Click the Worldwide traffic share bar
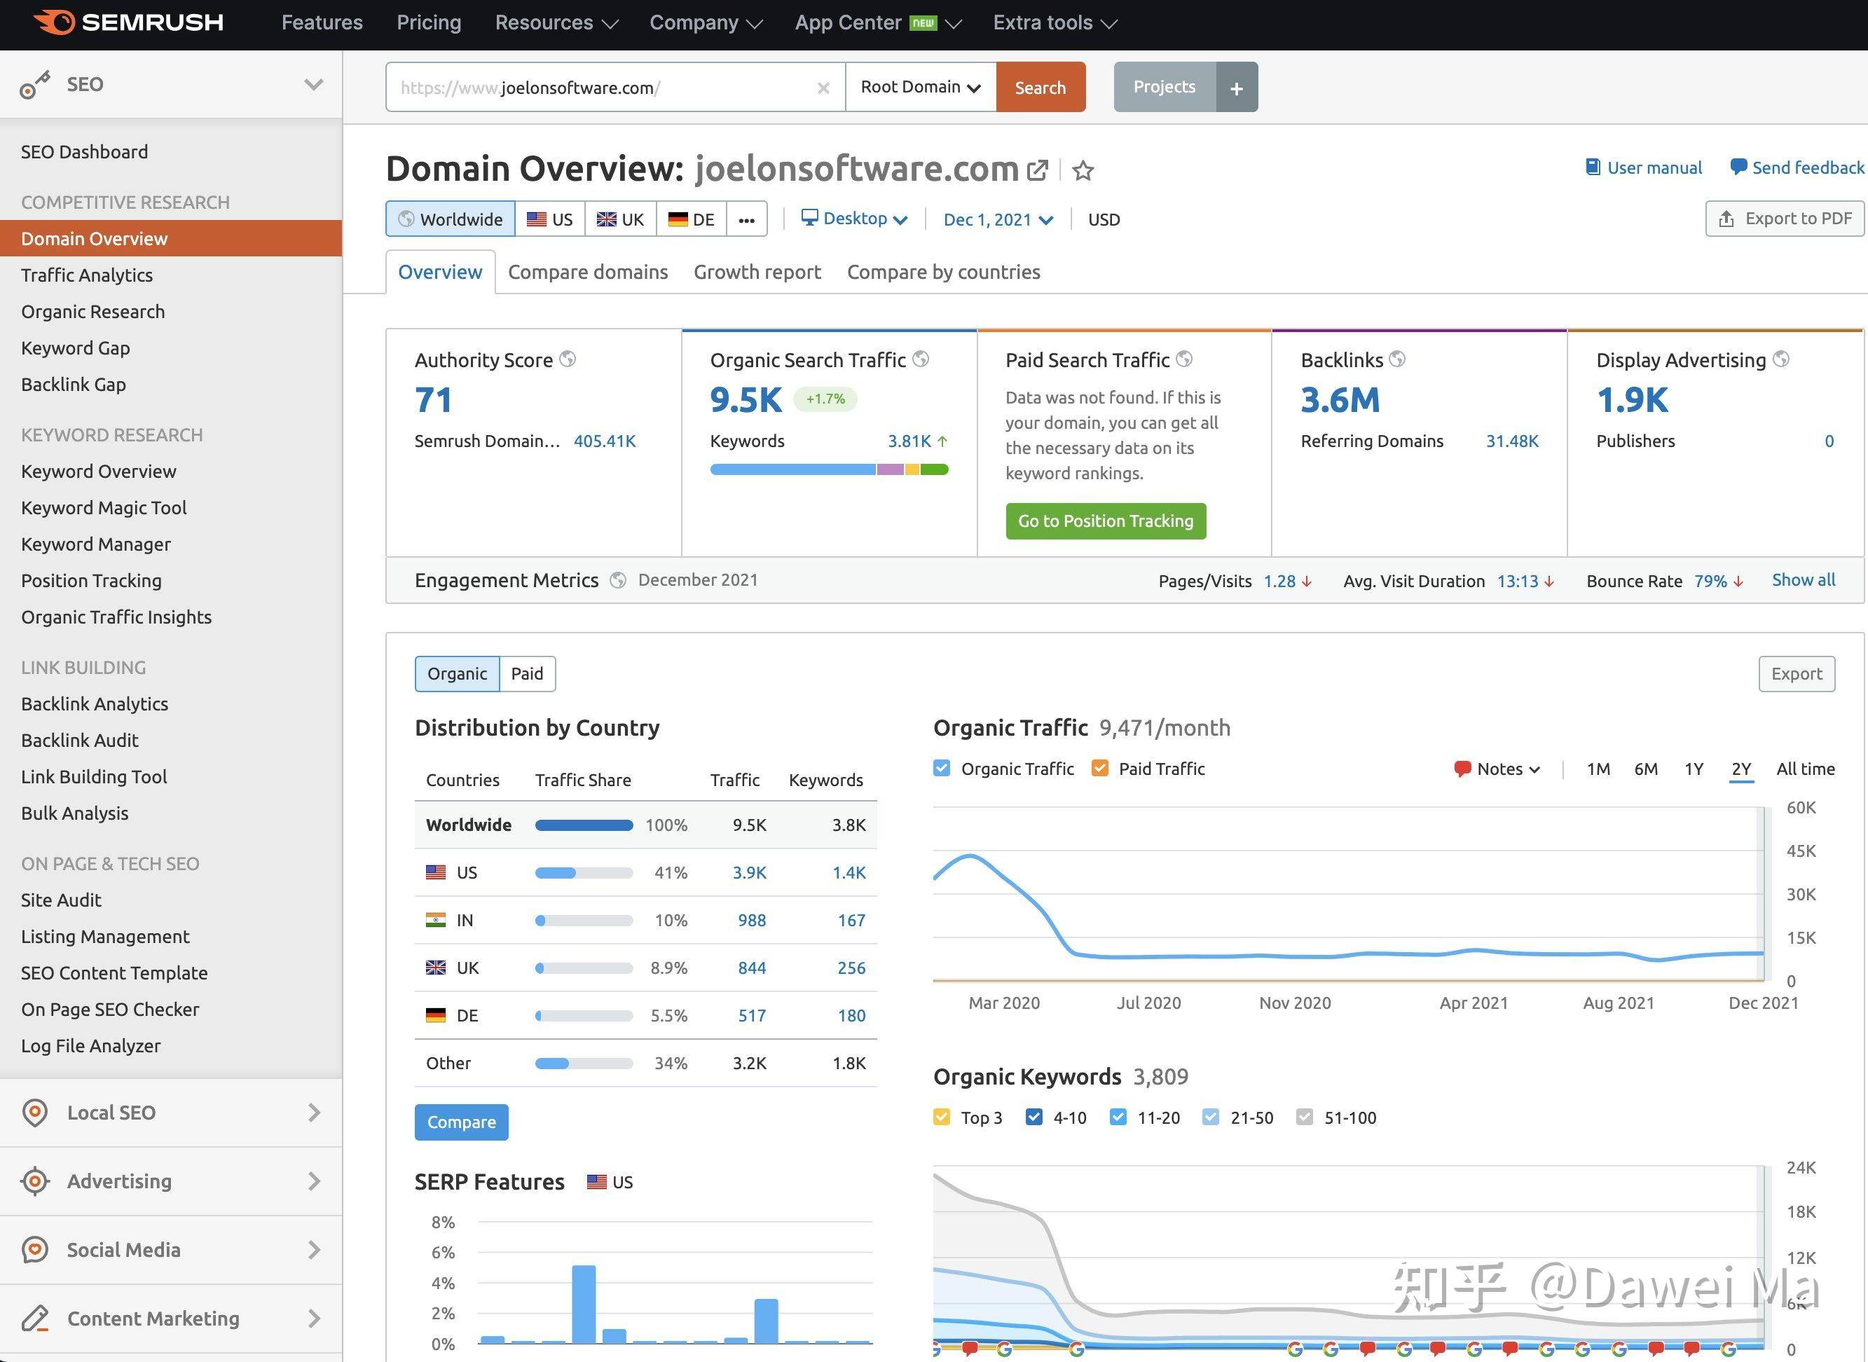This screenshot has width=1868, height=1362. pyautogui.click(x=584, y=825)
